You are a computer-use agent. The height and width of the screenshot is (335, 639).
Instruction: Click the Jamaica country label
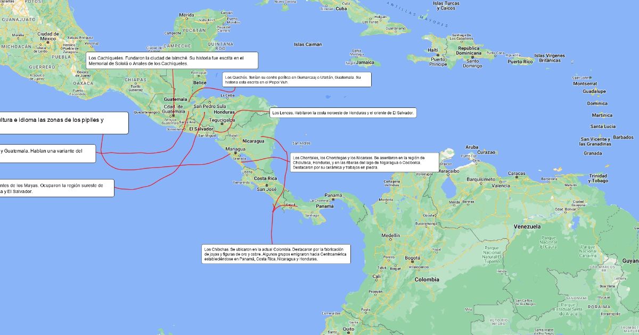365,62
